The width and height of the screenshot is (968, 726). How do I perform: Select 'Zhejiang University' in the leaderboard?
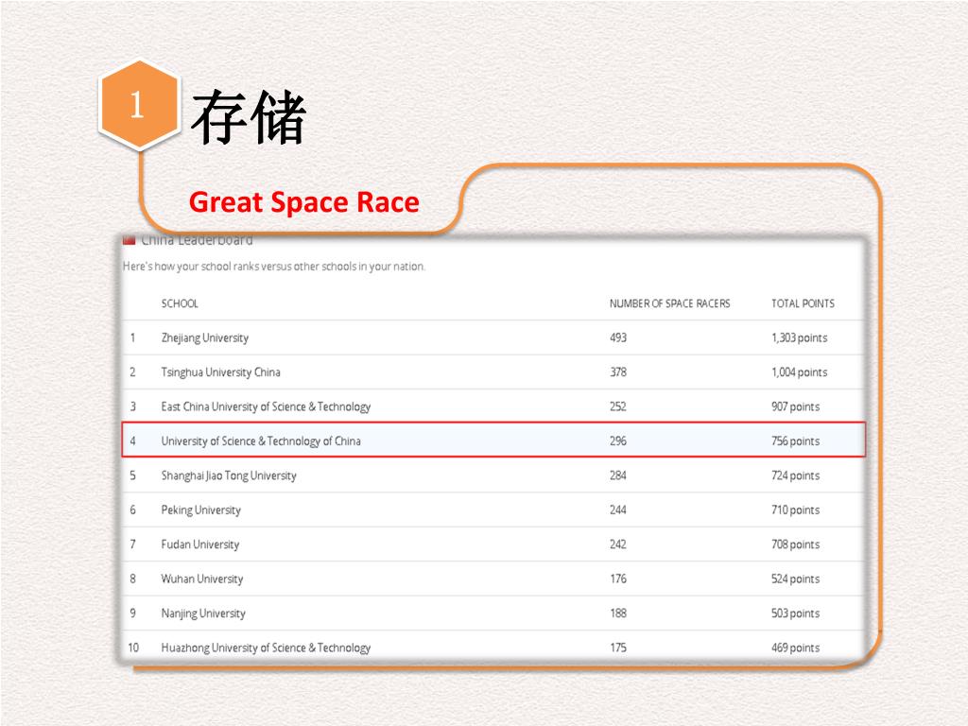(x=205, y=338)
